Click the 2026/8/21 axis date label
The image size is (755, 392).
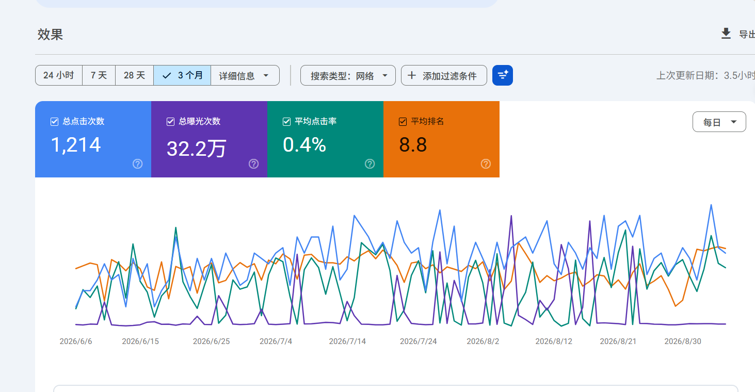(618, 341)
